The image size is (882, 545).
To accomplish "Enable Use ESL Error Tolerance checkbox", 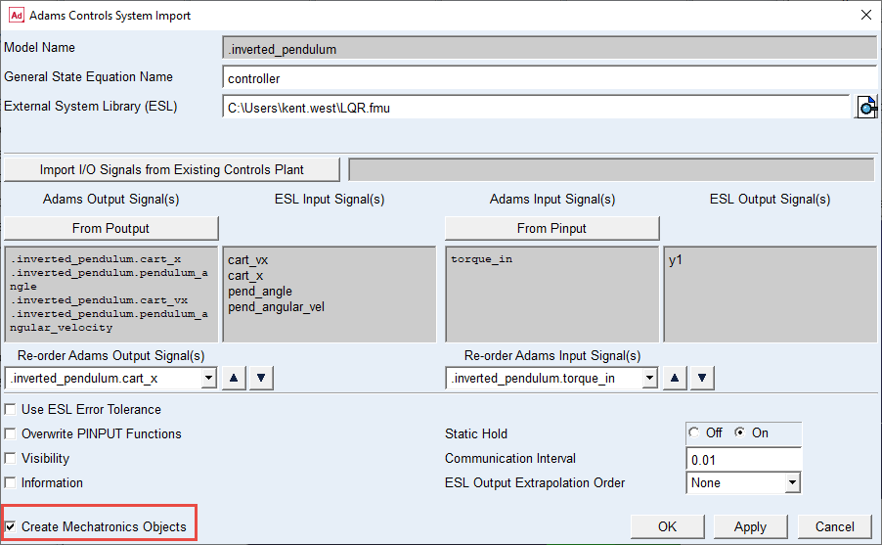I will point(11,410).
